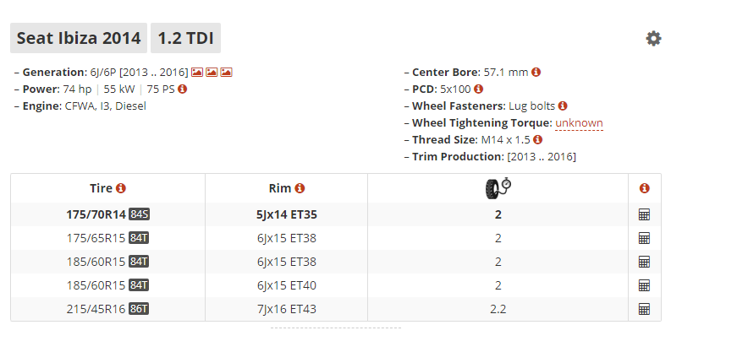View first generation photo icon
Image resolution: width=748 pixels, height=352 pixels.
pyautogui.click(x=197, y=73)
